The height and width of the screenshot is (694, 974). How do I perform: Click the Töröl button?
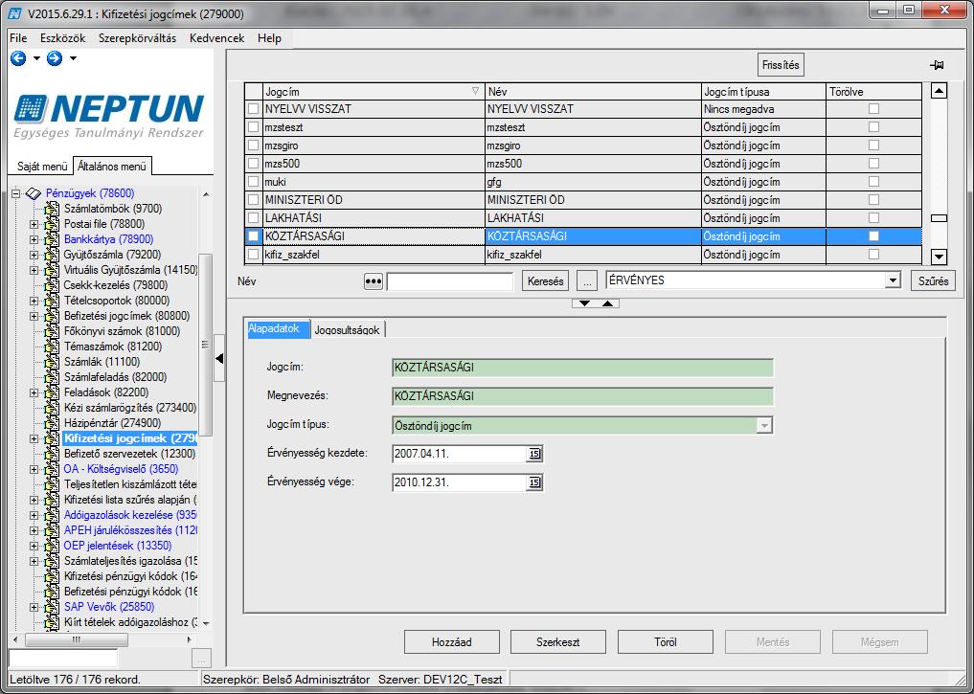666,642
